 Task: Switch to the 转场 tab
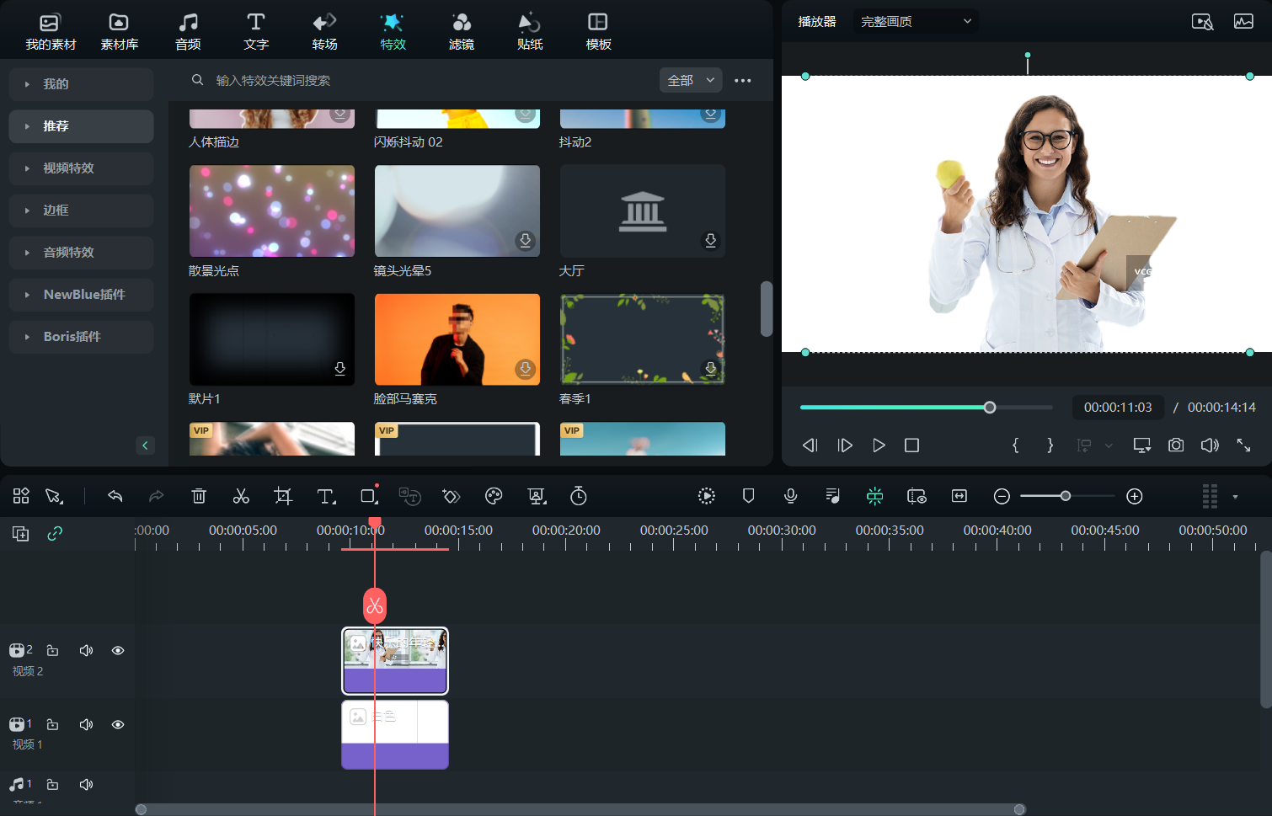coord(324,31)
